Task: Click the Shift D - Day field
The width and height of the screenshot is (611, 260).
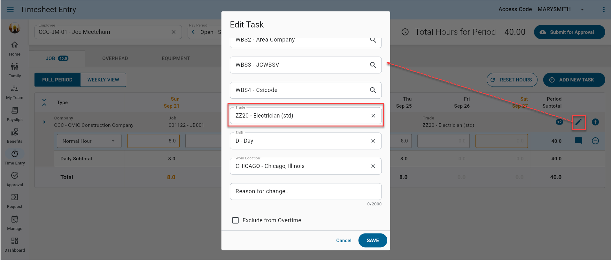Action: pos(305,141)
